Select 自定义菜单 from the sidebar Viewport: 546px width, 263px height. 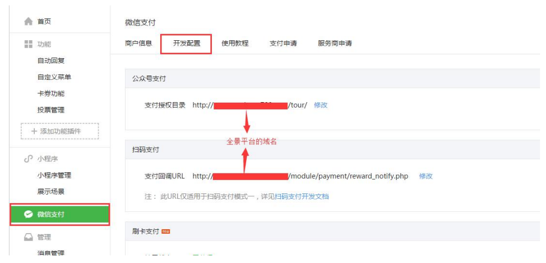coord(54,77)
